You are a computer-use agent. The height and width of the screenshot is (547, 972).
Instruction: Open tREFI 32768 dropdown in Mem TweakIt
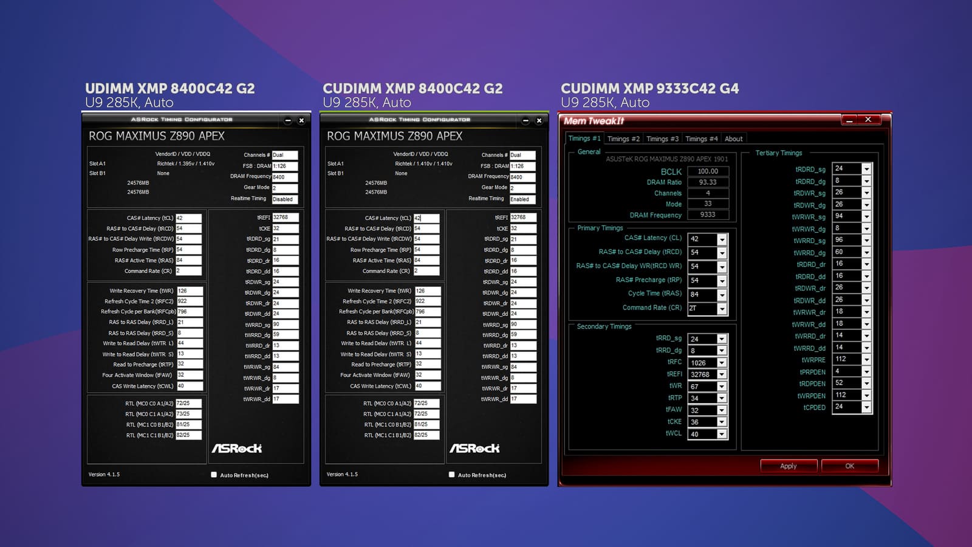pos(722,375)
